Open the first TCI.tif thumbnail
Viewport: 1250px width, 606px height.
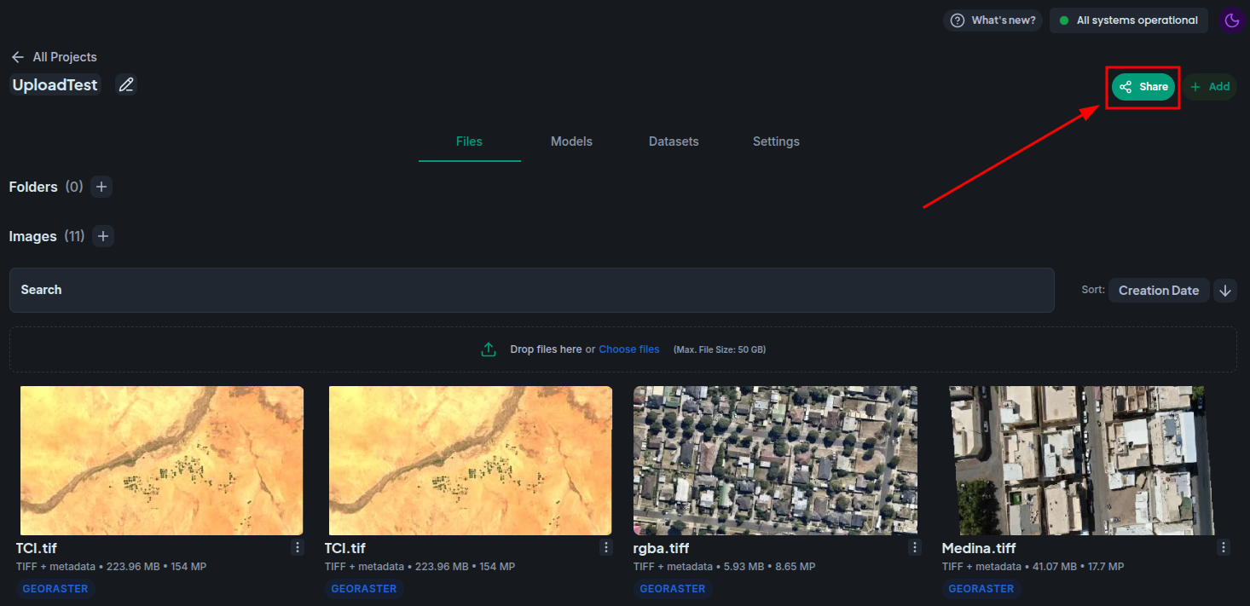coord(162,460)
